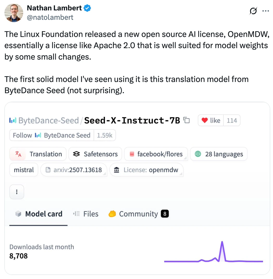The width and height of the screenshot is (273, 279).
Task: Open the @natolambert handle link
Action: point(50,17)
